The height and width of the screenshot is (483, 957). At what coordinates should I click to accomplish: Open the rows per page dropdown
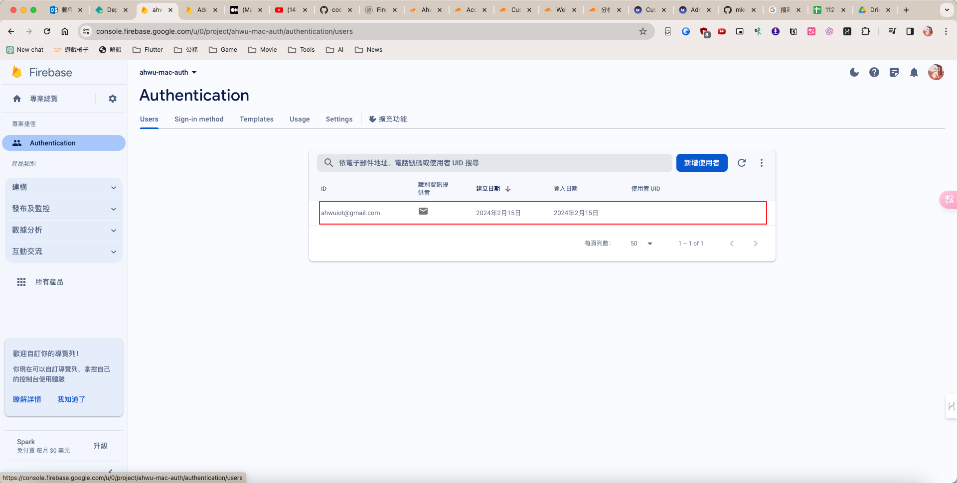point(641,243)
